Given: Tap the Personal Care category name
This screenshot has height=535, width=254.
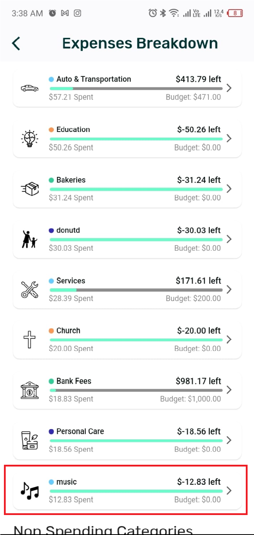Looking at the screenshot, I should pos(80,431).
